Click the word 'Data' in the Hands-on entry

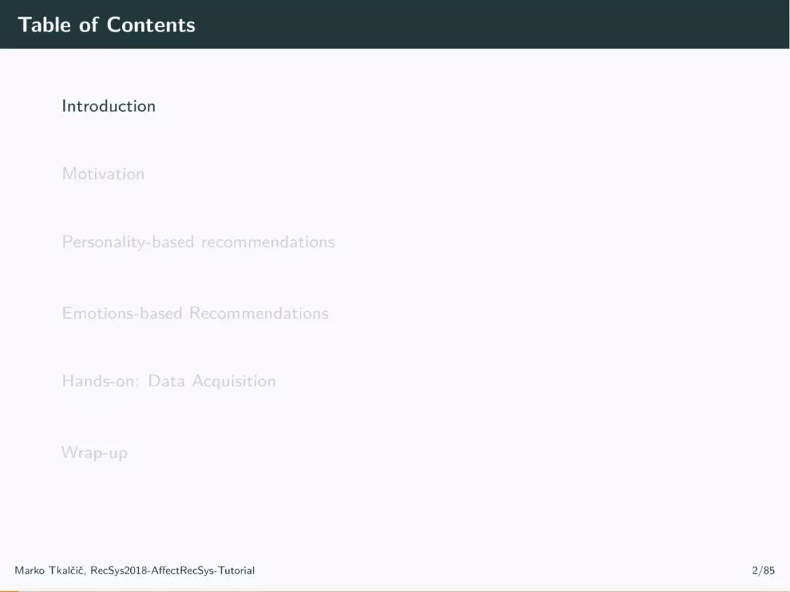[166, 381]
